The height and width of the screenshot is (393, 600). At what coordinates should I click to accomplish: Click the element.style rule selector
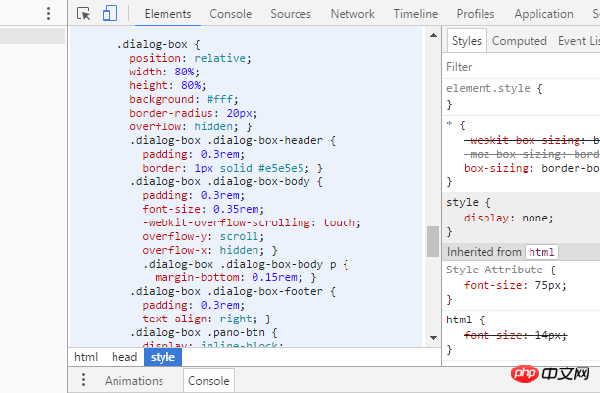click(488, 88)
